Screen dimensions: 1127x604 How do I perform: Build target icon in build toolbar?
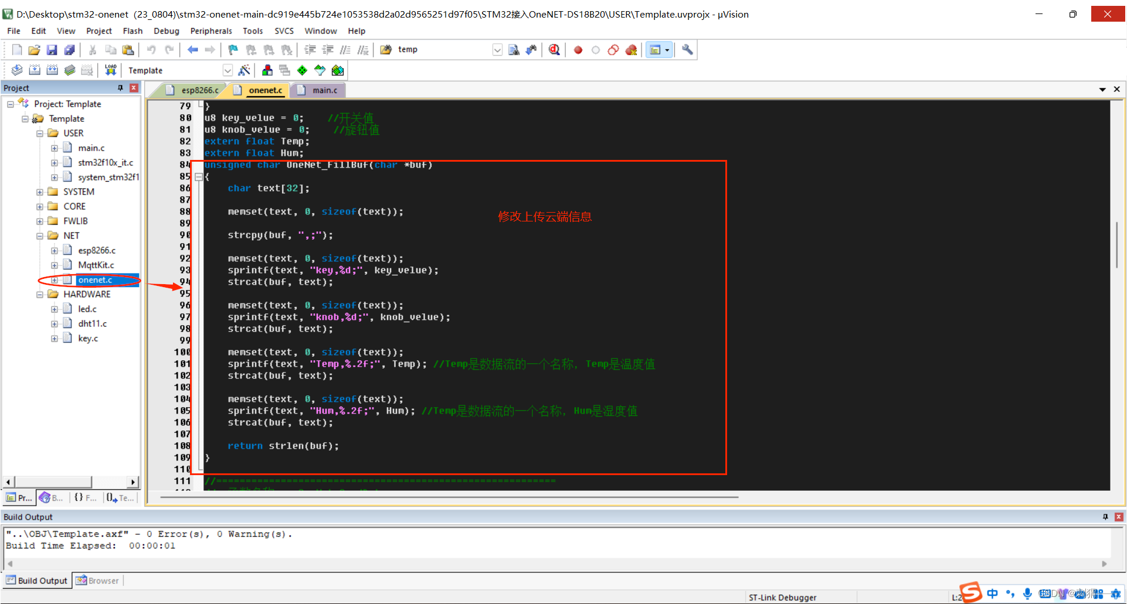pyautogui.click(x=35, y=70)
